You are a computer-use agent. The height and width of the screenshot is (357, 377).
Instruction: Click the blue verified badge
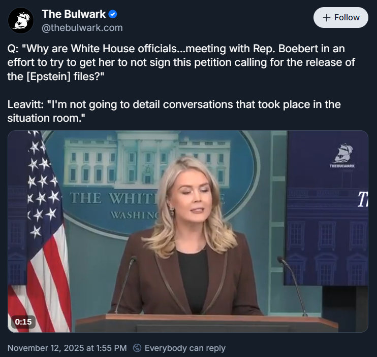pos(112,14)
